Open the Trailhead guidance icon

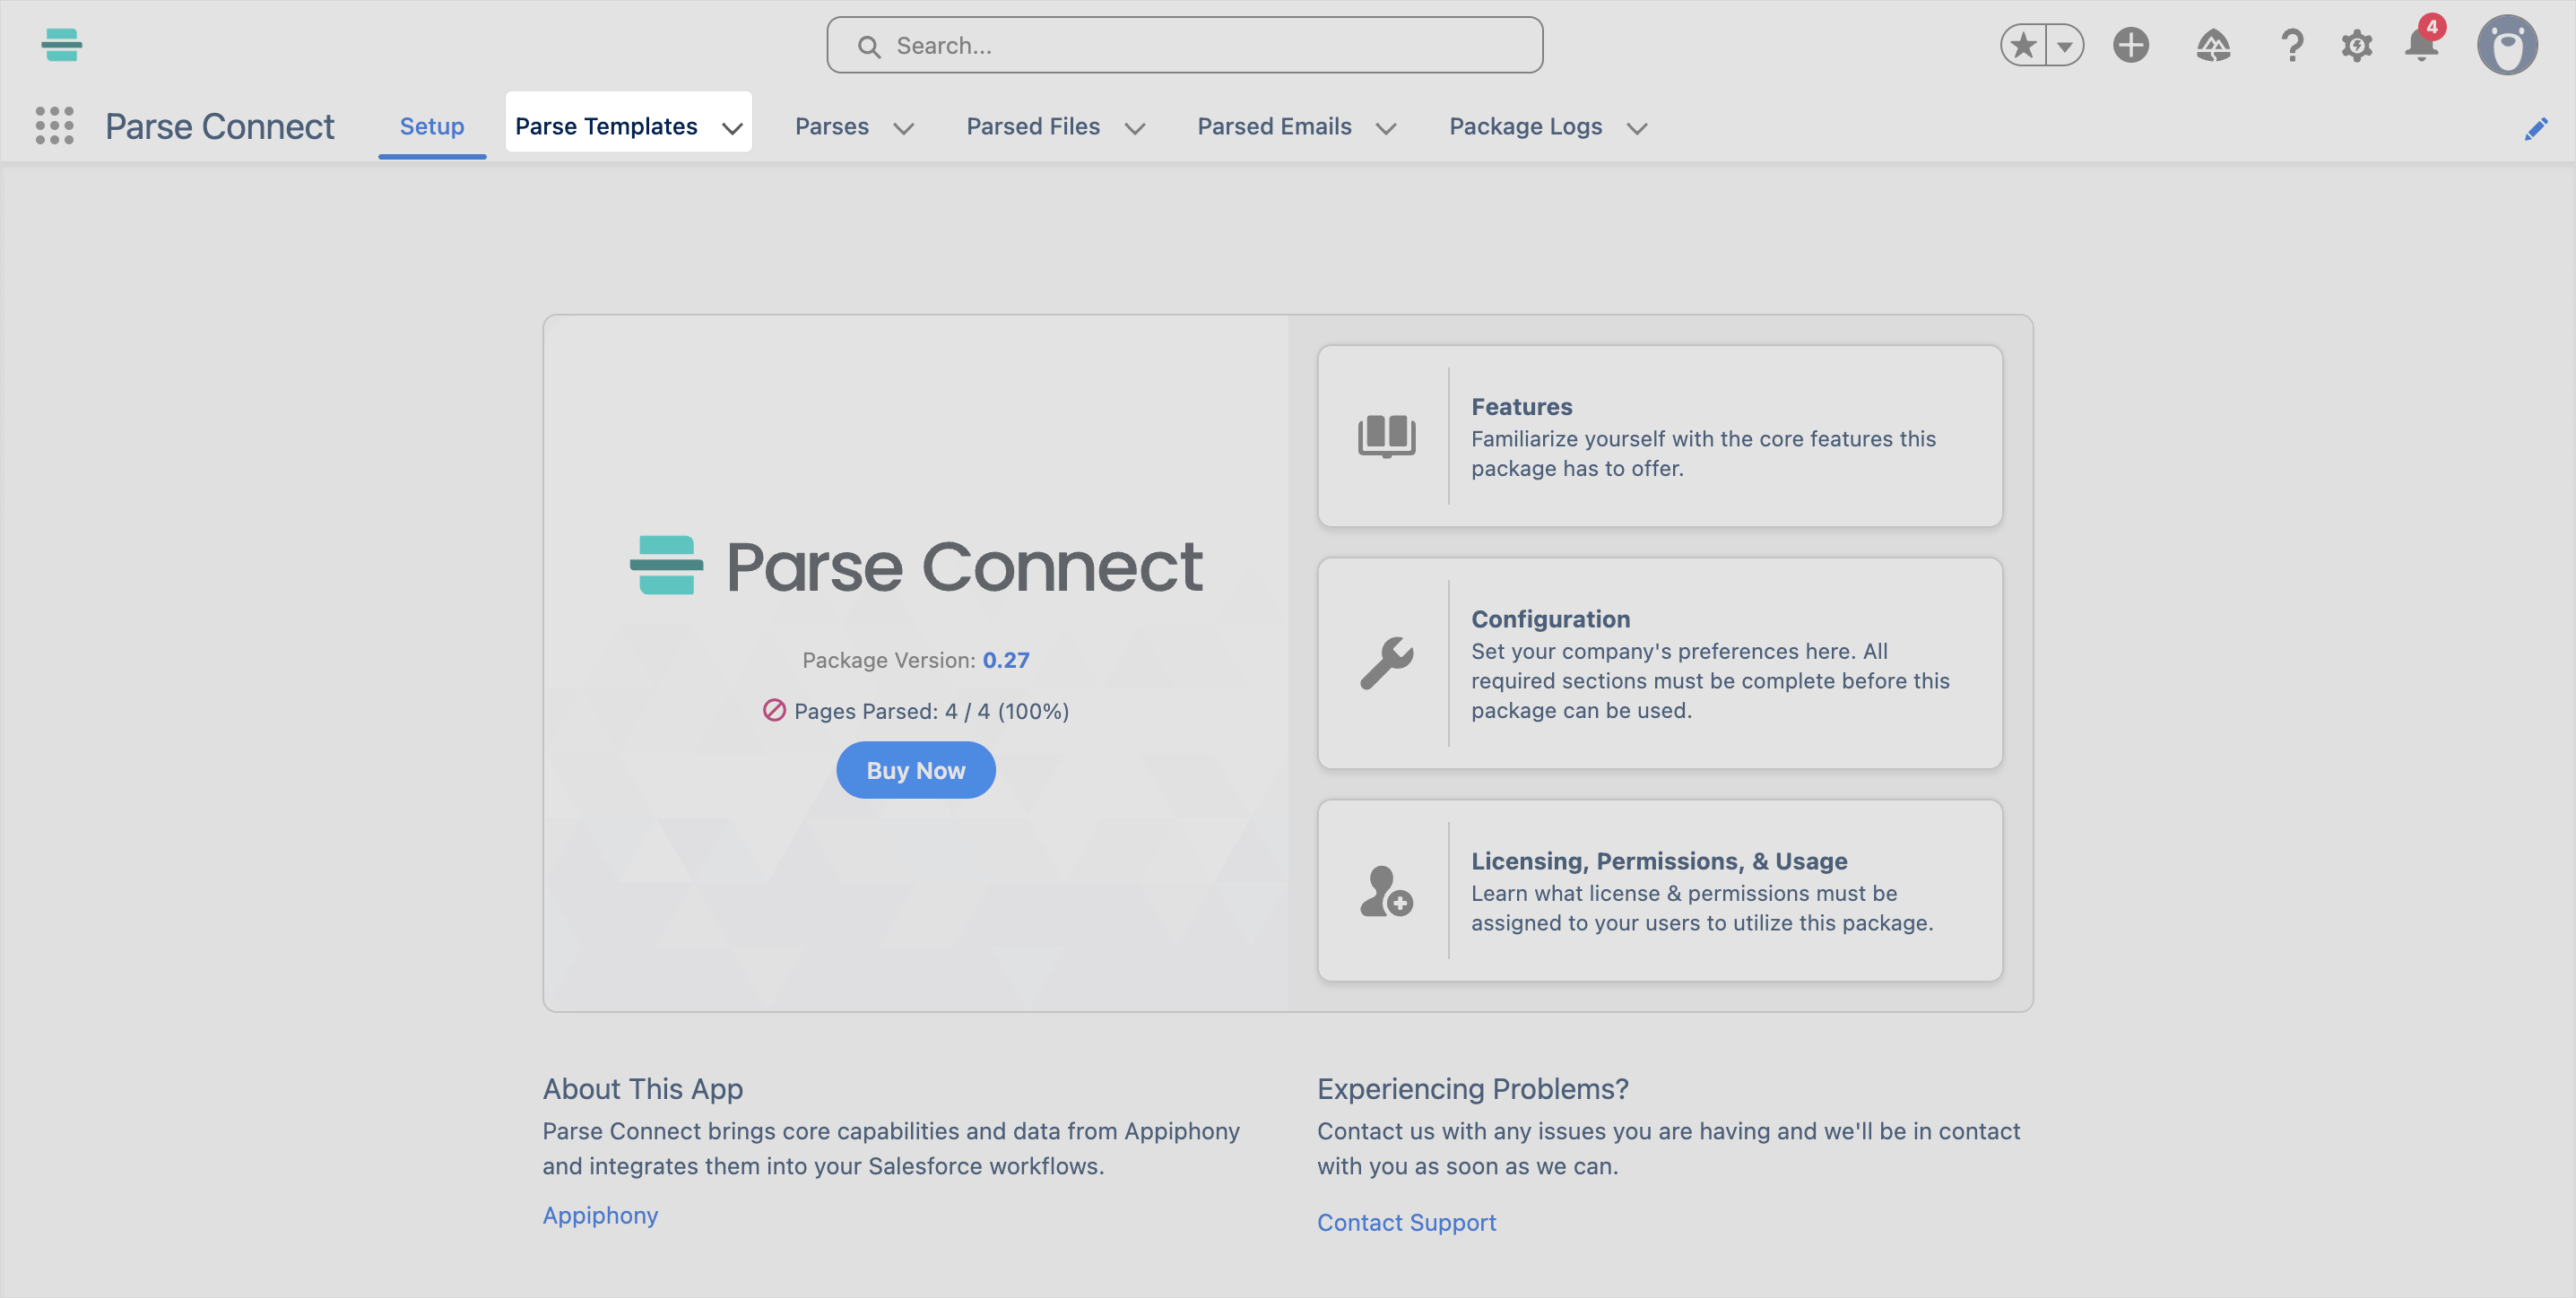(2213, 45)
